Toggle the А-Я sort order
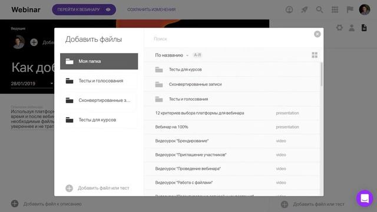Viewport: 377px width, 212px height. [x=197, y=55]
